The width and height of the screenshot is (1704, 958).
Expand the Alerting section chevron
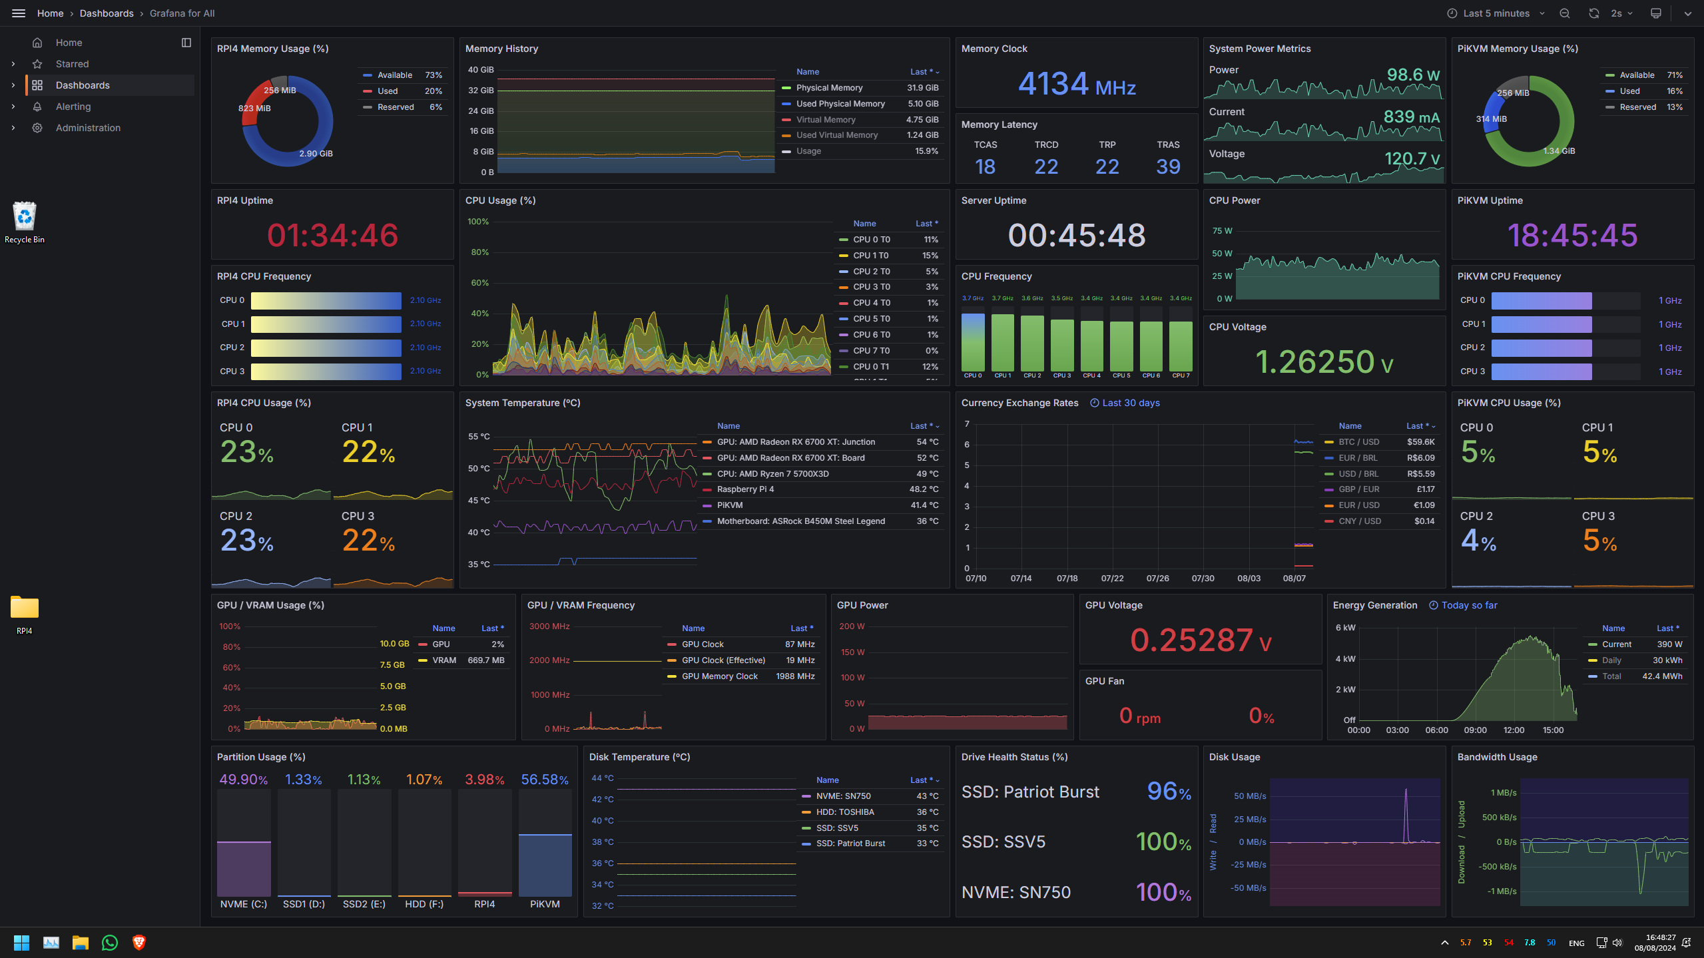[13, 107]
